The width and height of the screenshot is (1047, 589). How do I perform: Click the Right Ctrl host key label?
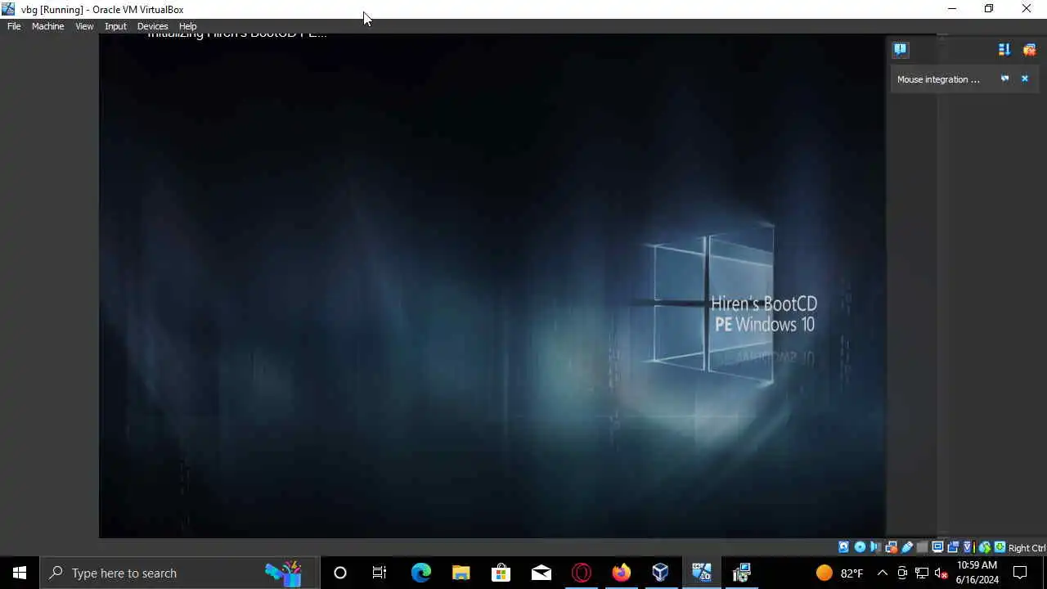(1027, 548)
